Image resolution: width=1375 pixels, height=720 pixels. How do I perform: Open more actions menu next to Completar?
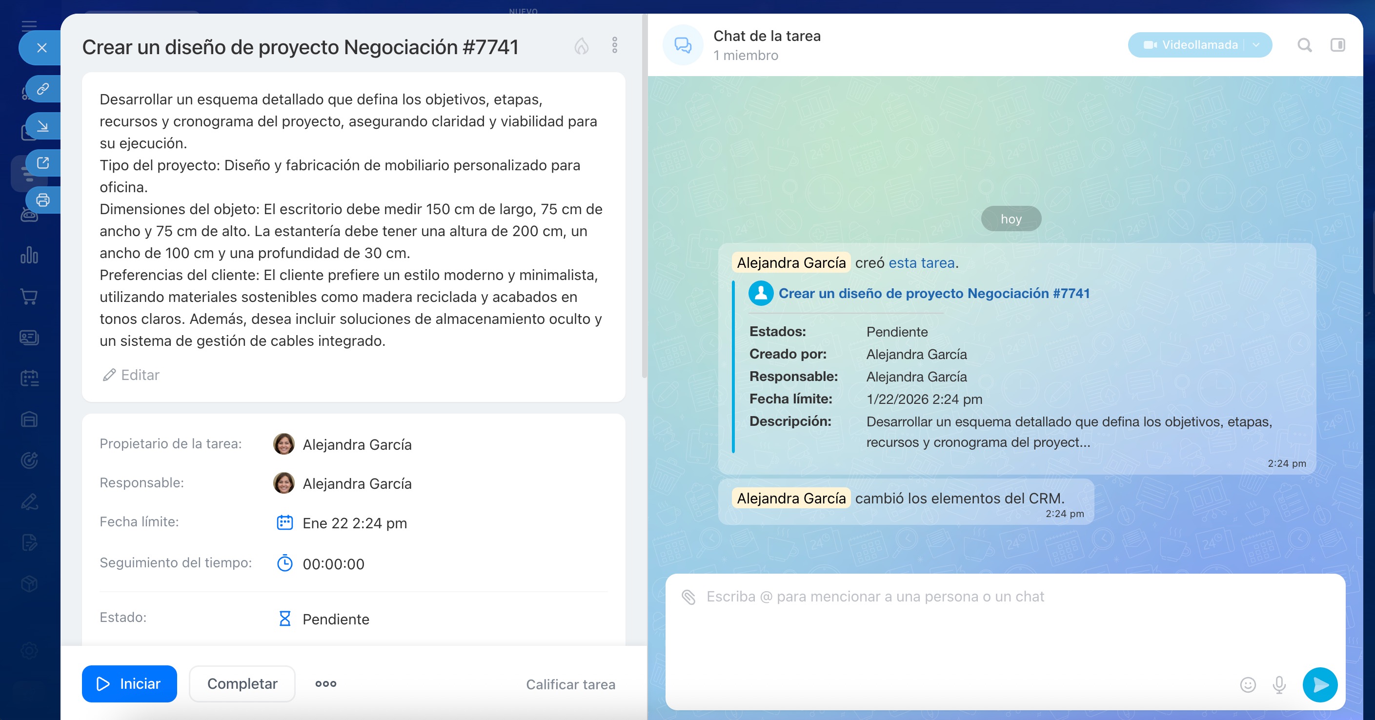pyautogui.click(x=325, y=684)
